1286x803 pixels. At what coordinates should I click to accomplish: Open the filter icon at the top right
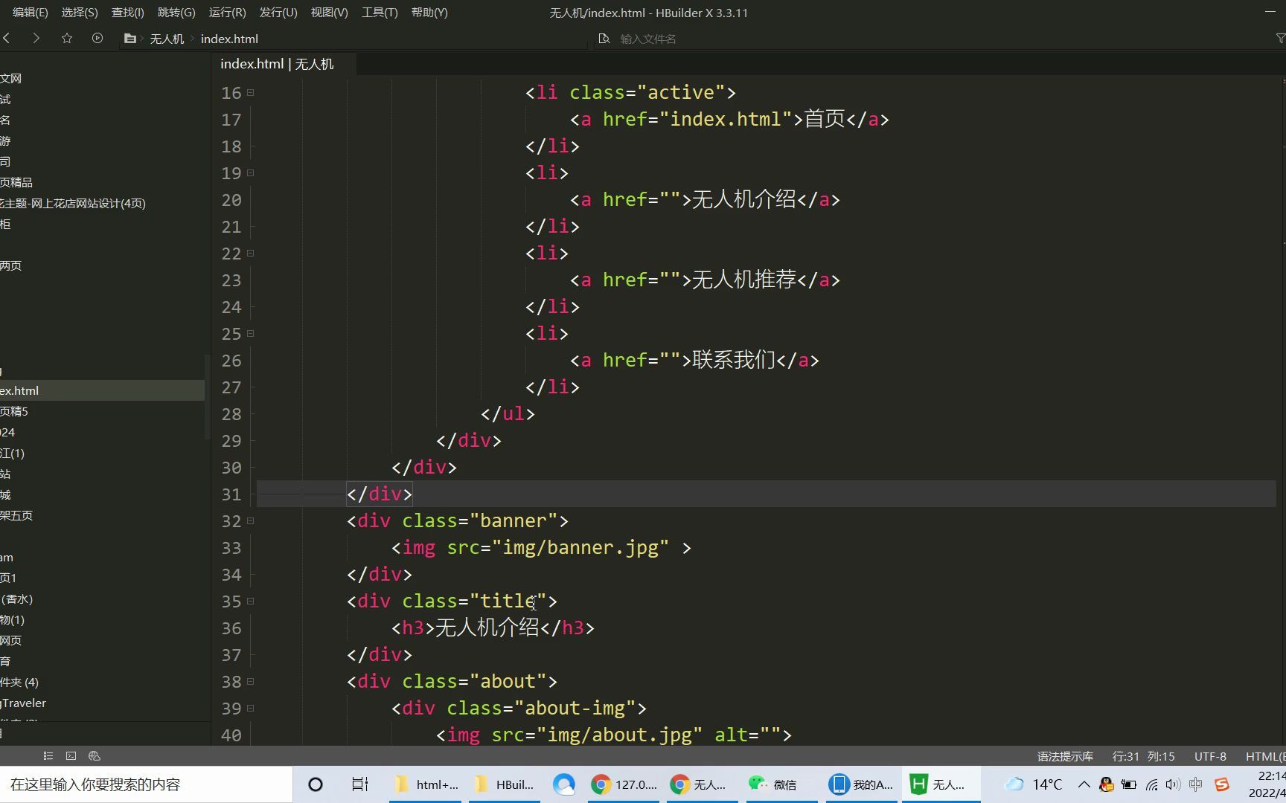click(x=1280, y=39)
